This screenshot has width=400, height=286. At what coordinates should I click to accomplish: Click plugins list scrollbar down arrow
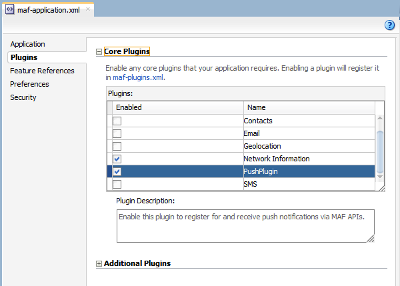coord(380,177)
